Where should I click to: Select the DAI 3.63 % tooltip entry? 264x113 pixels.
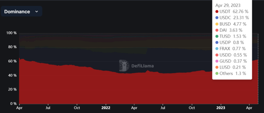click(229, 30)
